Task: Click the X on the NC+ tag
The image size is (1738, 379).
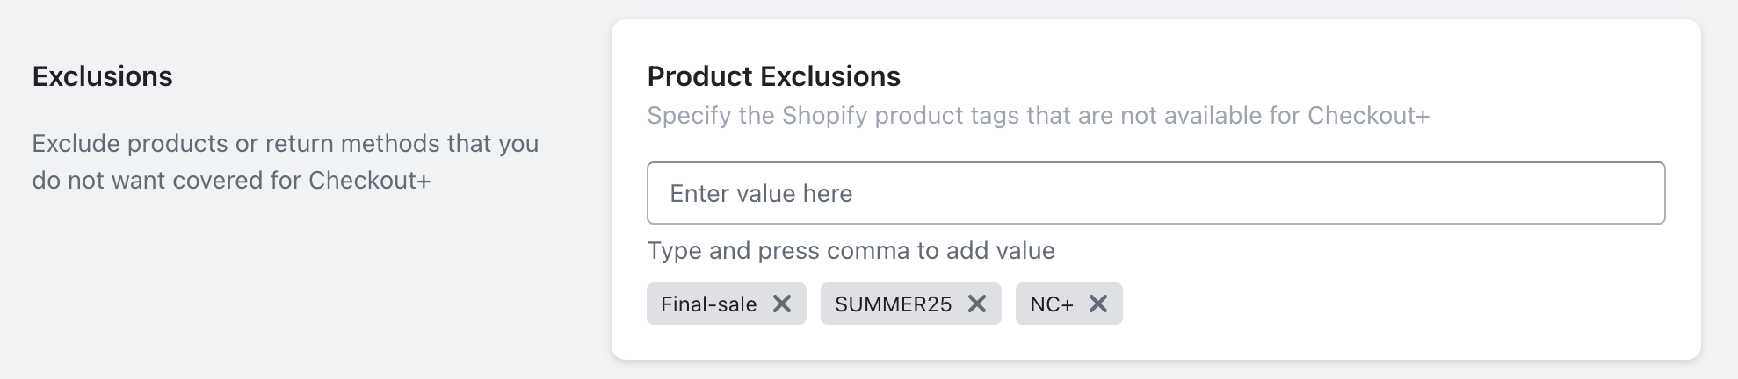Action: [1097, 304]
